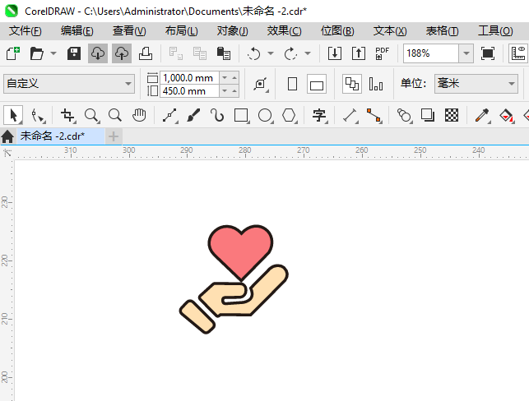
Task: Select the Parallel Dimension tool
Action: tap(350, 115)
